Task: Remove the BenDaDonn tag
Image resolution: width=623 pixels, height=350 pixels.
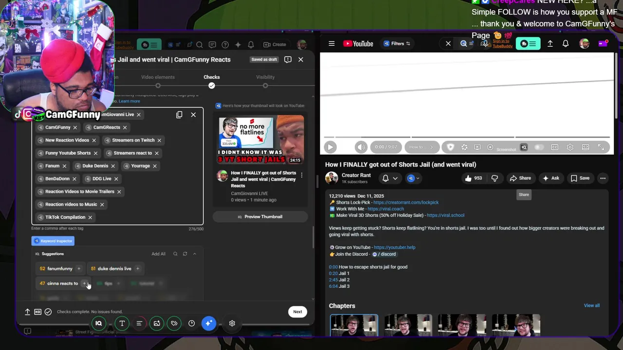Action: coord(75,179)
